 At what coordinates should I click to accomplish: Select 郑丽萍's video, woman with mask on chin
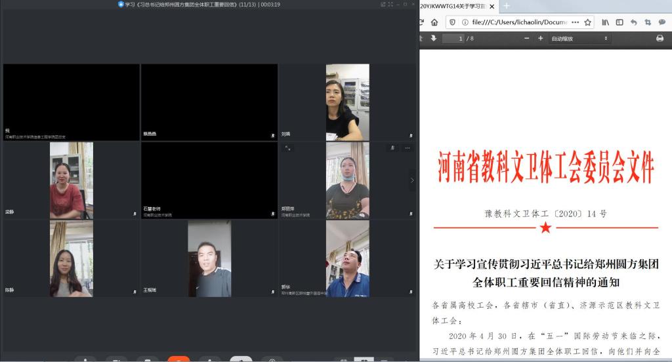click(x=348, y=180)
